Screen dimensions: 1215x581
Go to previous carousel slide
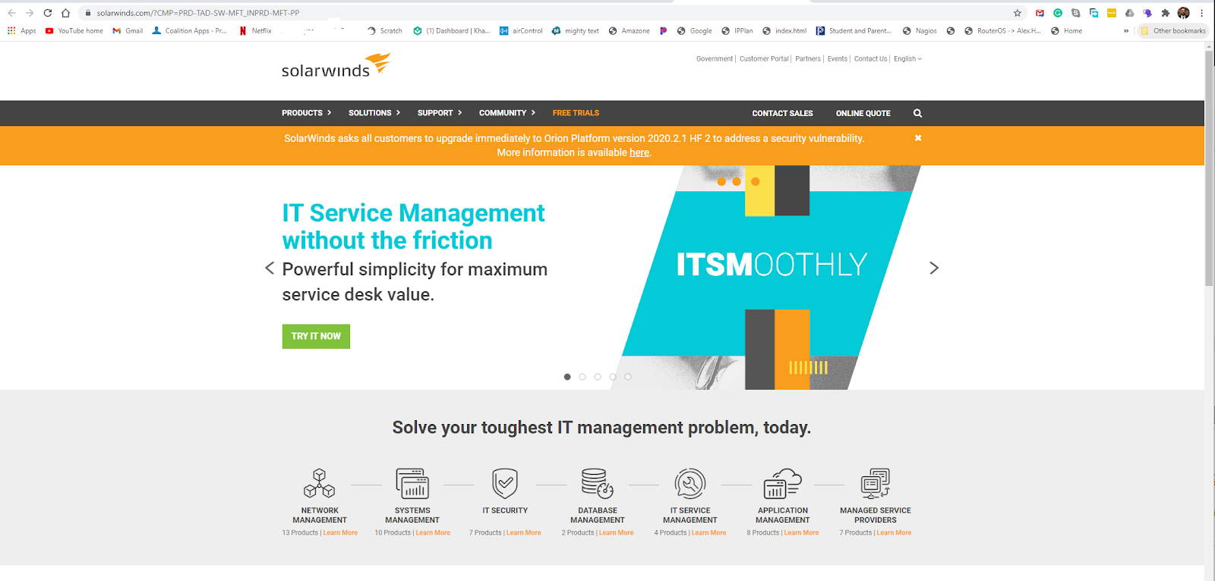[x=270, y=269]
